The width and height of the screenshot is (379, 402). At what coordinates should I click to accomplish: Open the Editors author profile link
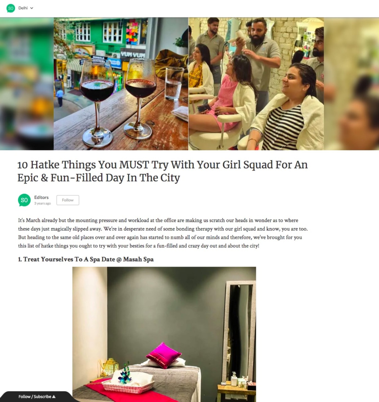[x=41, y=197]
